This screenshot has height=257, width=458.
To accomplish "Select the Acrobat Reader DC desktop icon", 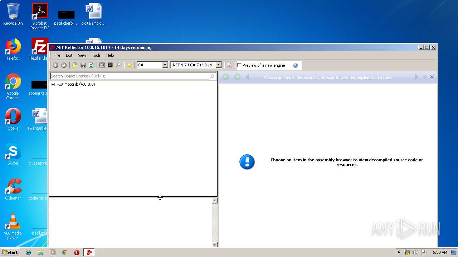I will [x=40, y=16].
